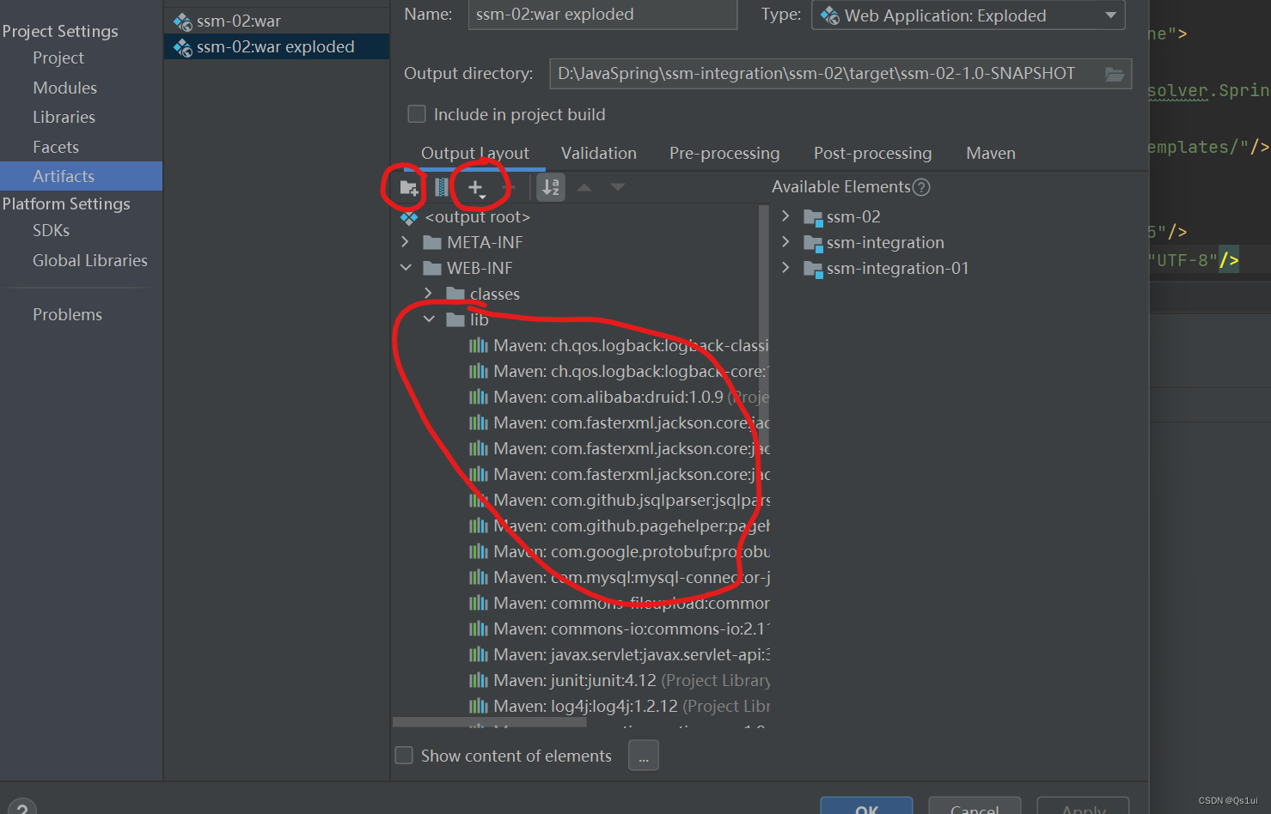Collapse the lib folder in the tree
This screenshot has width=1271, height=814.
point(429,319)
